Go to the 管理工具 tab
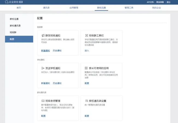 [129, 8]
